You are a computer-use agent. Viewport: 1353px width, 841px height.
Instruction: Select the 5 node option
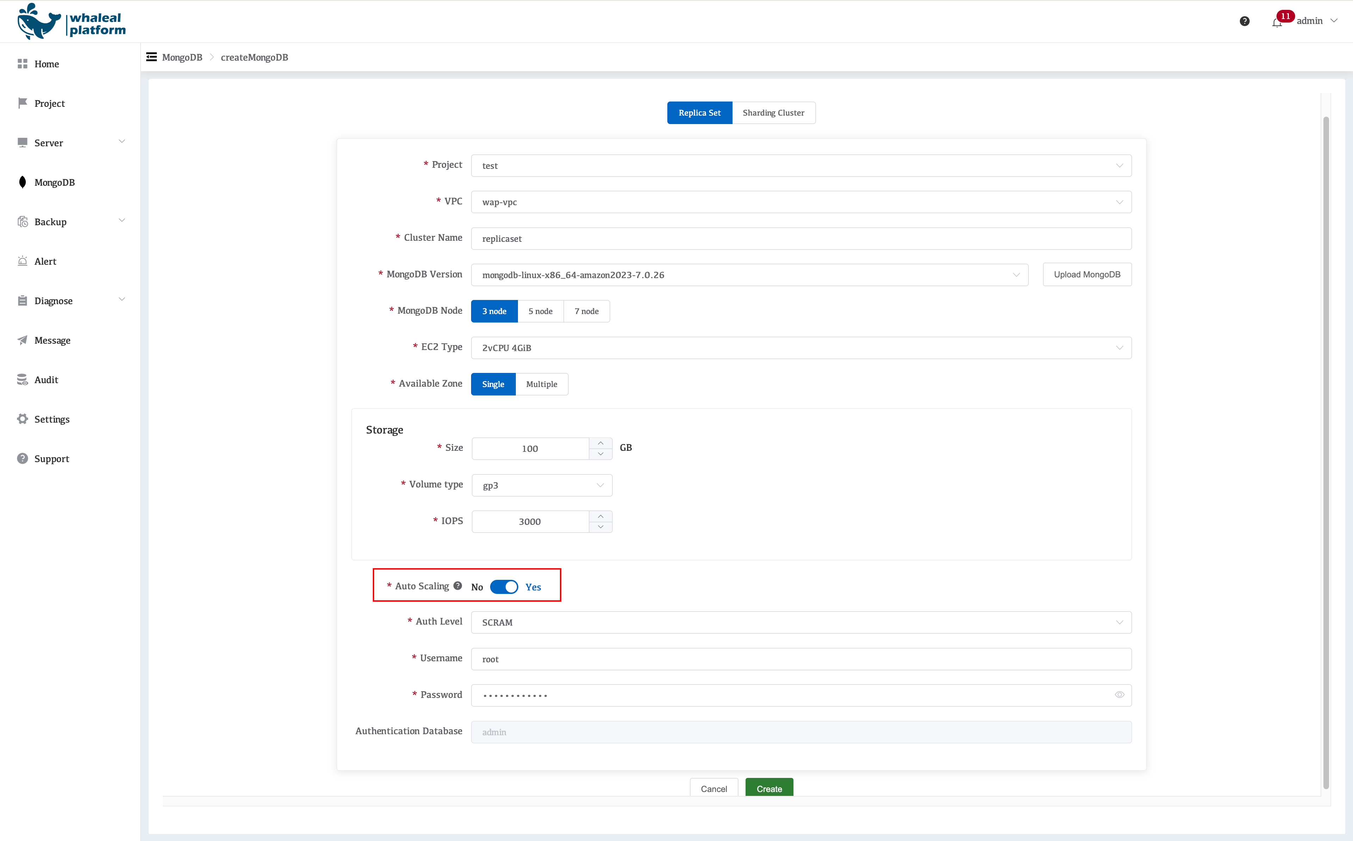(540, 311)
